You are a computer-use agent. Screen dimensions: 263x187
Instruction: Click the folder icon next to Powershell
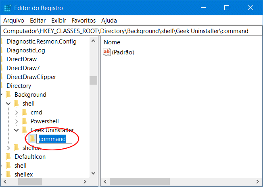point(24,121)
